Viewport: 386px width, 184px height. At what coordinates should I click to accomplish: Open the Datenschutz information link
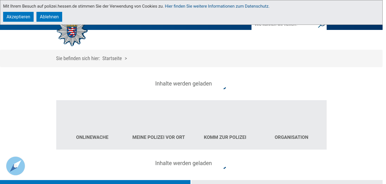[217, 6]
